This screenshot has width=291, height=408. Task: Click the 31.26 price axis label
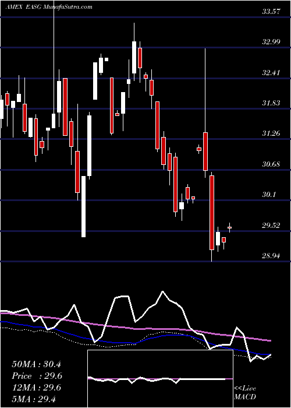click(271, 133)
